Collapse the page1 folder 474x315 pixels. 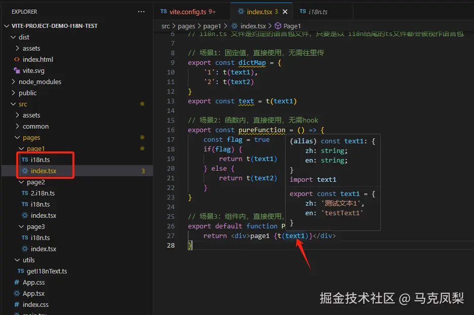coord(21,149)
